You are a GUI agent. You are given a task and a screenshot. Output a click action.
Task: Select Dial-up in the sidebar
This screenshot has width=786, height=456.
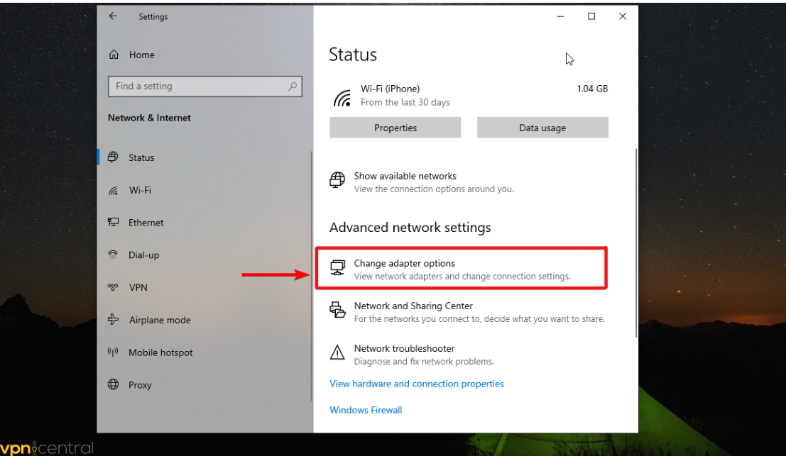pyautogui.click(x=143, y=255)
